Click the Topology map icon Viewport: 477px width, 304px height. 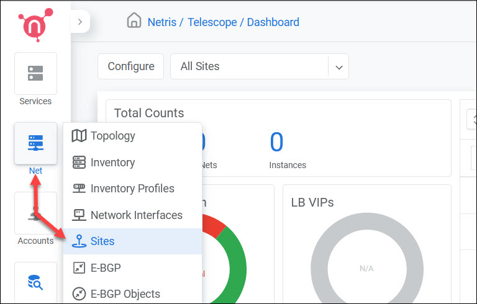point(79,136)
